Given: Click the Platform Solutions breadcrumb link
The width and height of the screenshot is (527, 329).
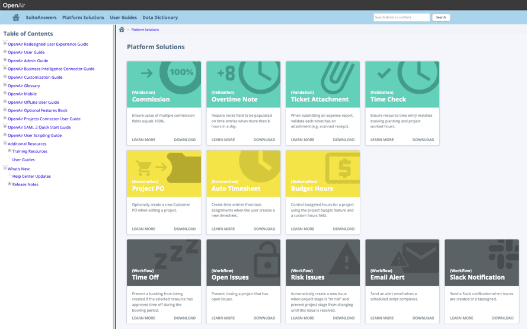Looking at the screenshot, I should tap(145, 30).
